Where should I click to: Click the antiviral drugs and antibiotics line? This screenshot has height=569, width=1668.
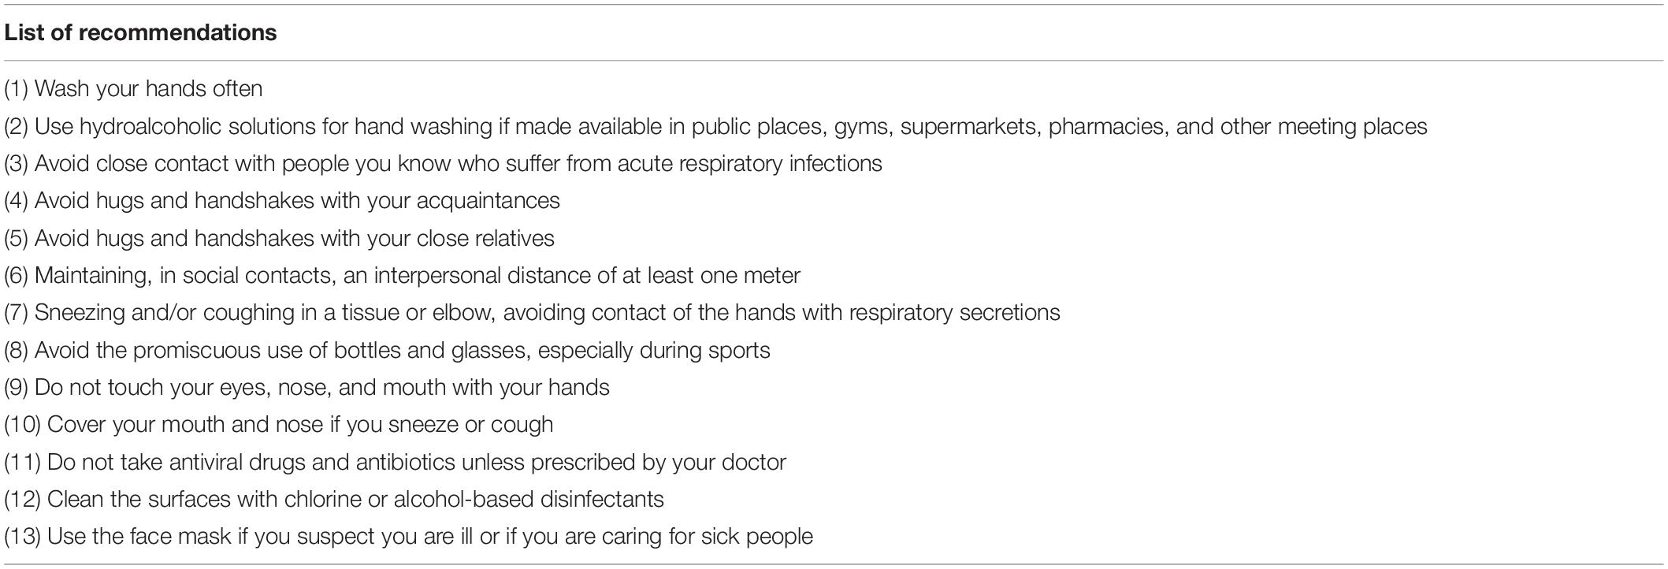click(x=396, y=463)
